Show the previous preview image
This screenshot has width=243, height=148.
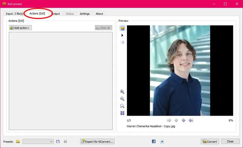[176, 120]
